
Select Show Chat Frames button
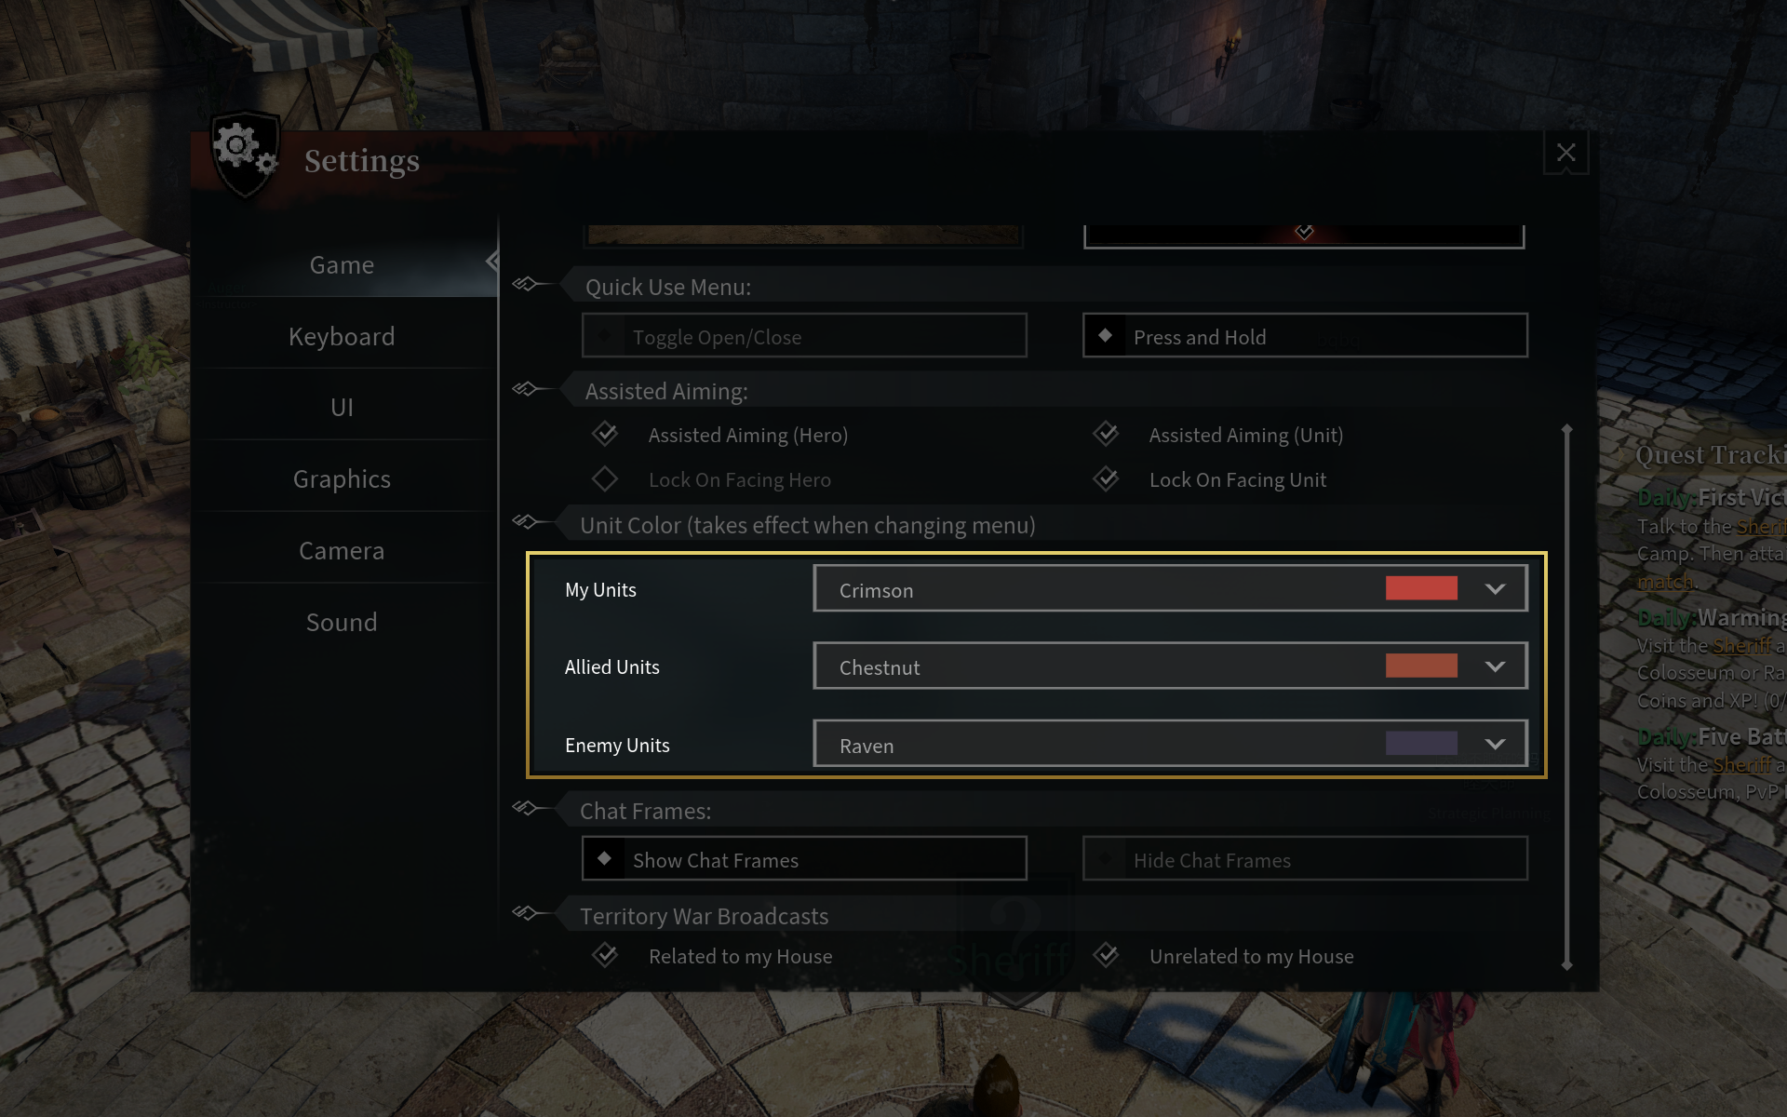[x=805, y=860]
